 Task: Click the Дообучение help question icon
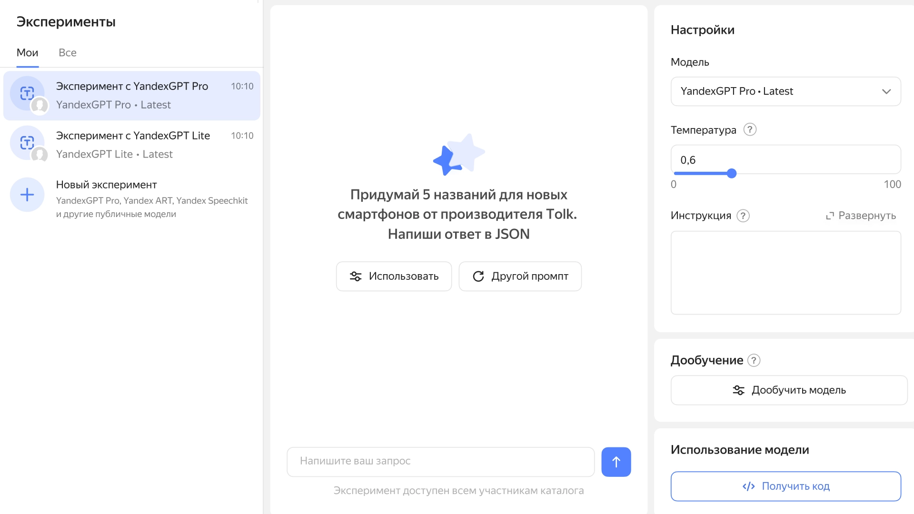(x=754, y=360)
